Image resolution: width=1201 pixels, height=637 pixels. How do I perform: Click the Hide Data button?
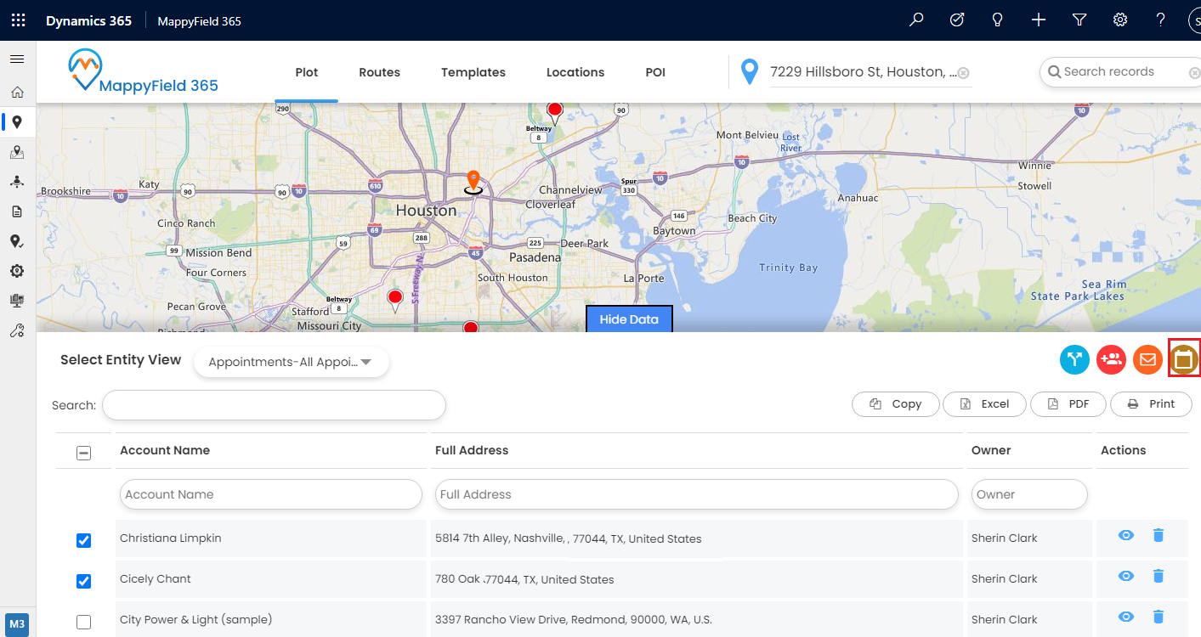[x=629, y=319]
